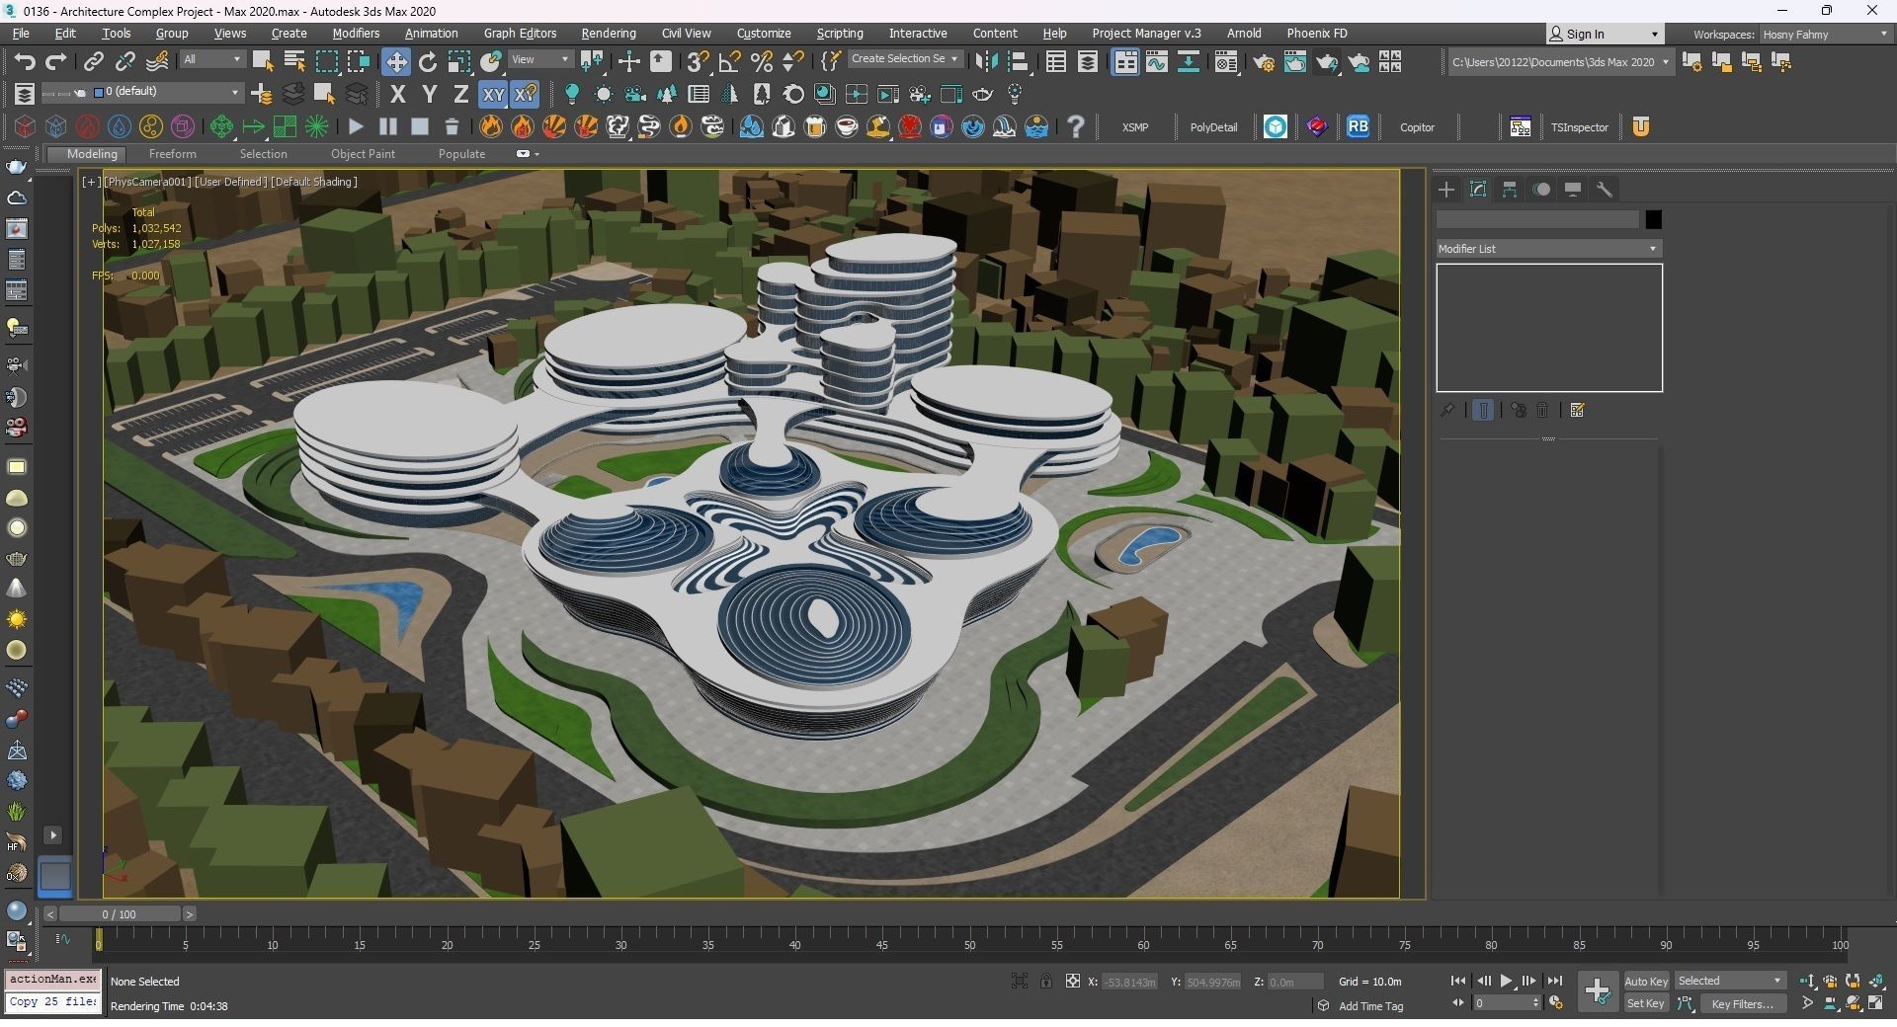Open the Selected key filter dropdown
Image resolution: width=1897 pixels, height=1027 pixels.
1729,981
